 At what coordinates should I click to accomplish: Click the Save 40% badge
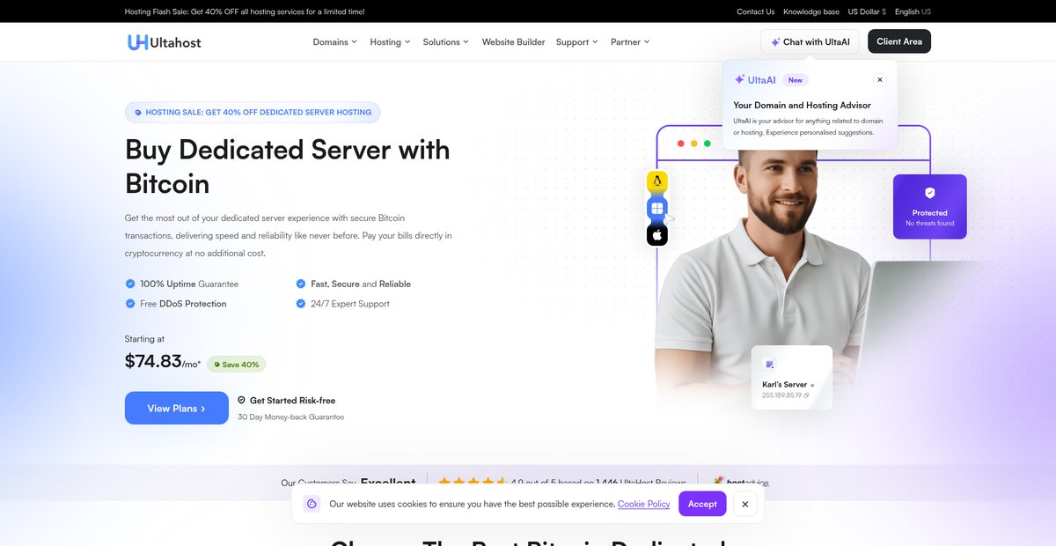click(237, 364)
